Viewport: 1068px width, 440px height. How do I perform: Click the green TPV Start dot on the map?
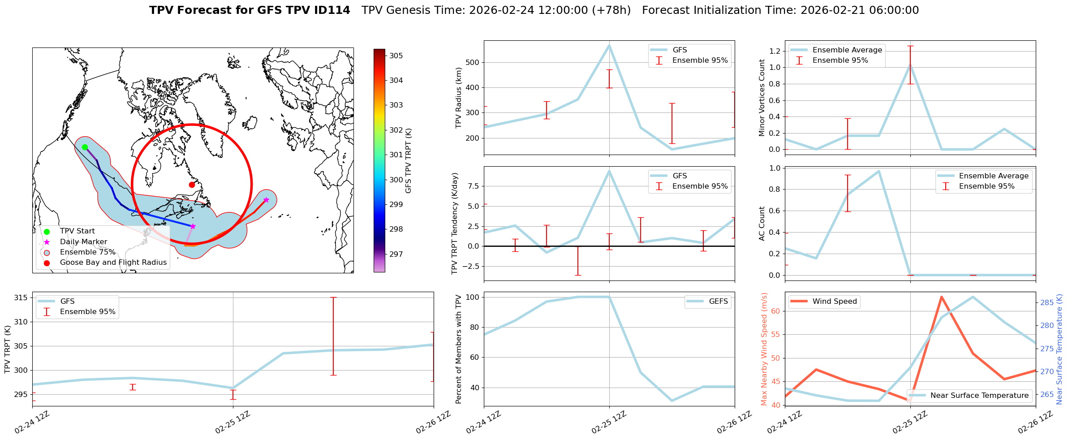click(85, 147)
